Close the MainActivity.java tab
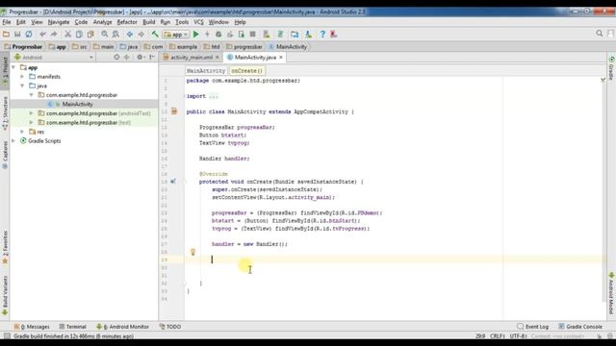The width and height of the screenshot is (616, 346). (x=281, y=58)
